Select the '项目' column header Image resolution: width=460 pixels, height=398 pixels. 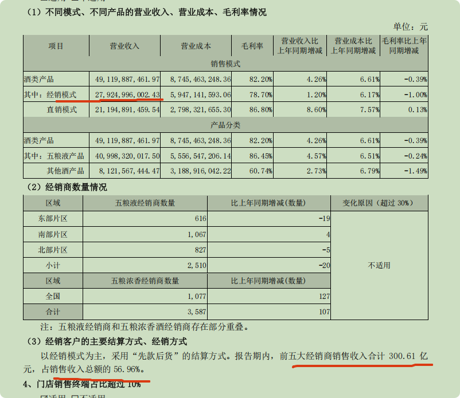click(x=56, y=46)
